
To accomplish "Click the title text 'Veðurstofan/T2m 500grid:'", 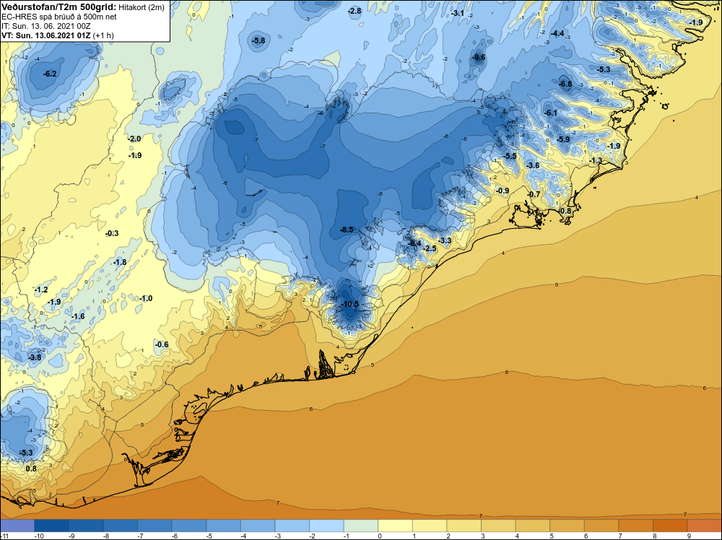I will [58, 7].
